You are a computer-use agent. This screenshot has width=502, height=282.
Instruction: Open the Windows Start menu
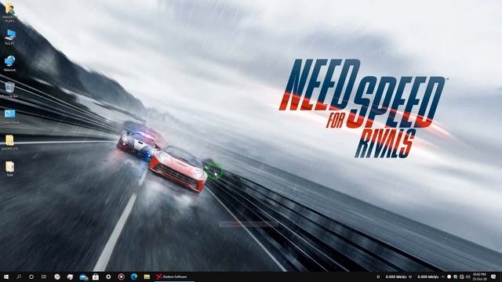tap(6, 277)
